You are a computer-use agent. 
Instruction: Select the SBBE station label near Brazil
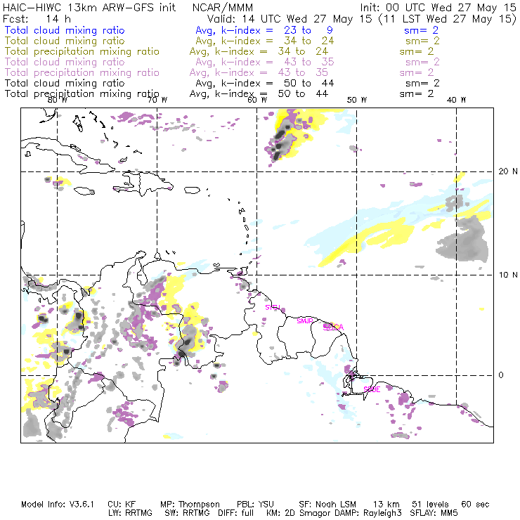(x=372, y=389)
